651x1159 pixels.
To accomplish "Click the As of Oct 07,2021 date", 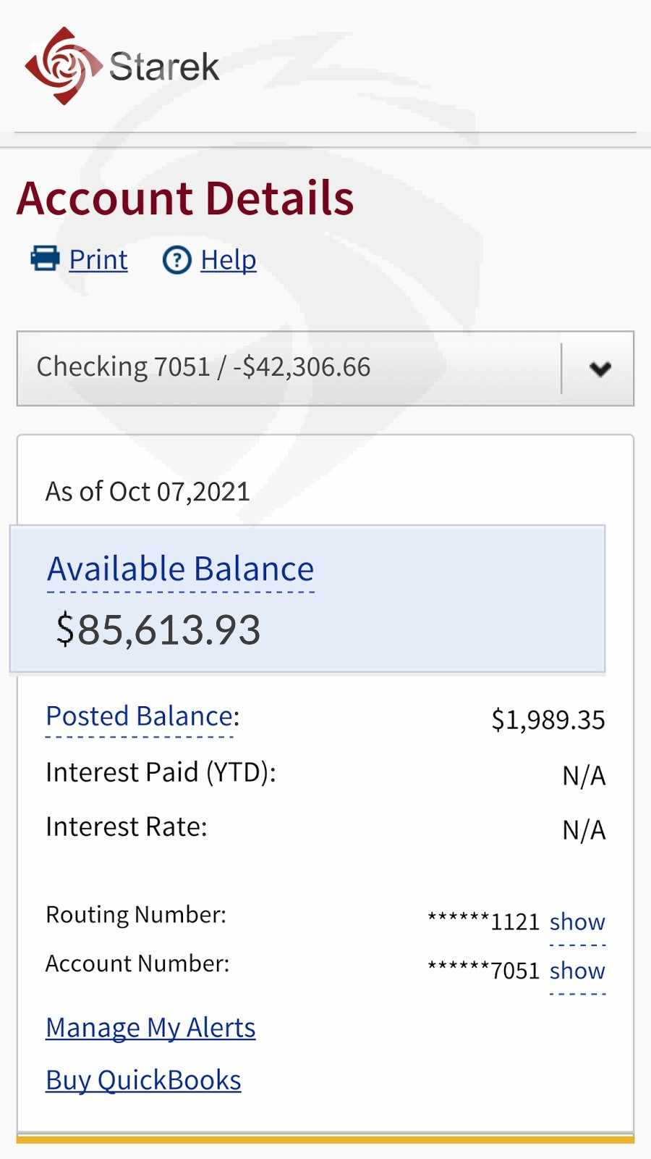I will [x=148, y=492].
